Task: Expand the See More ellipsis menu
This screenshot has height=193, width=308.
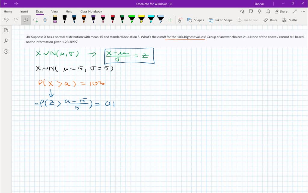Action: (303, 11)
